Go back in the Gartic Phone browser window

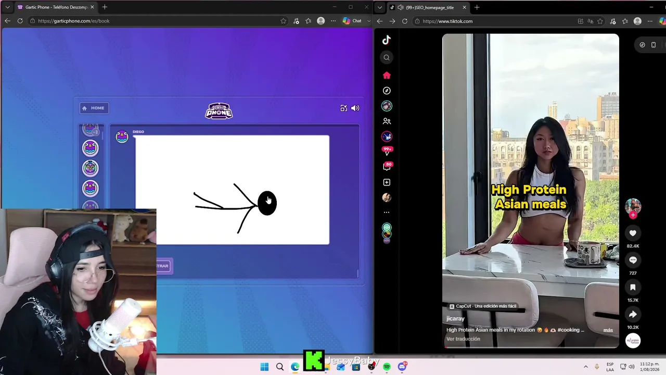7,21
